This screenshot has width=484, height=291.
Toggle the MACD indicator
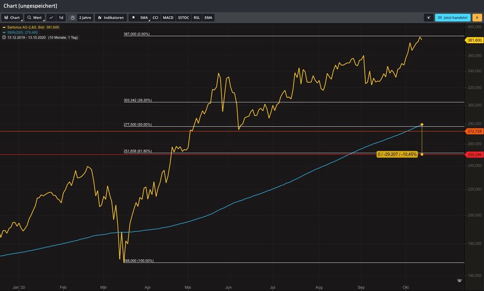[x=168, y=17]
